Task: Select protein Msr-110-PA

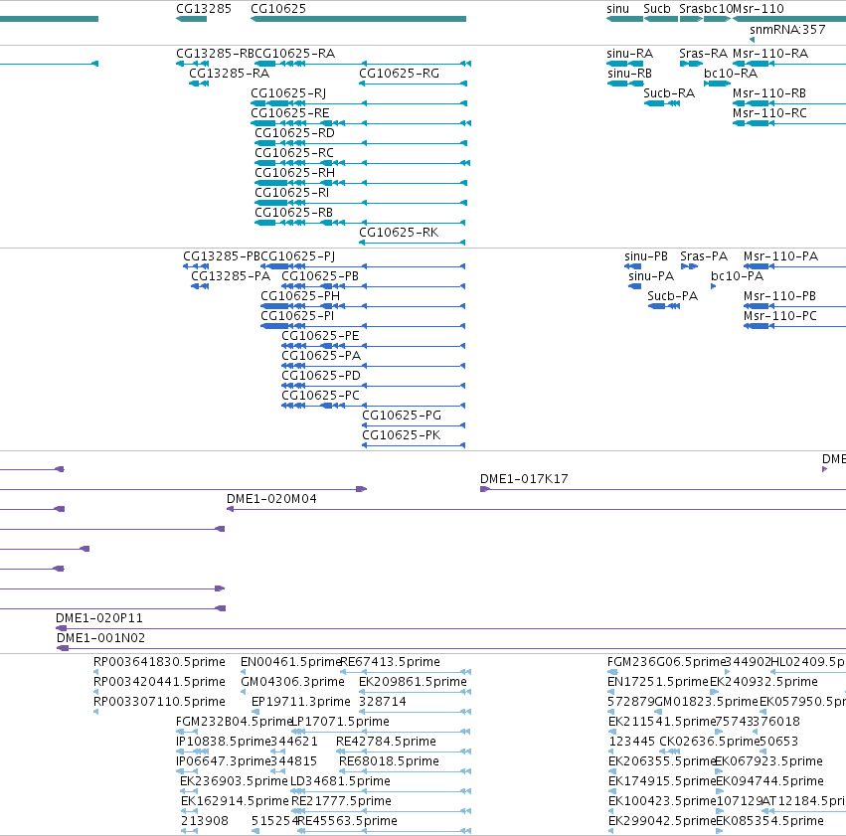Action: 780,256
